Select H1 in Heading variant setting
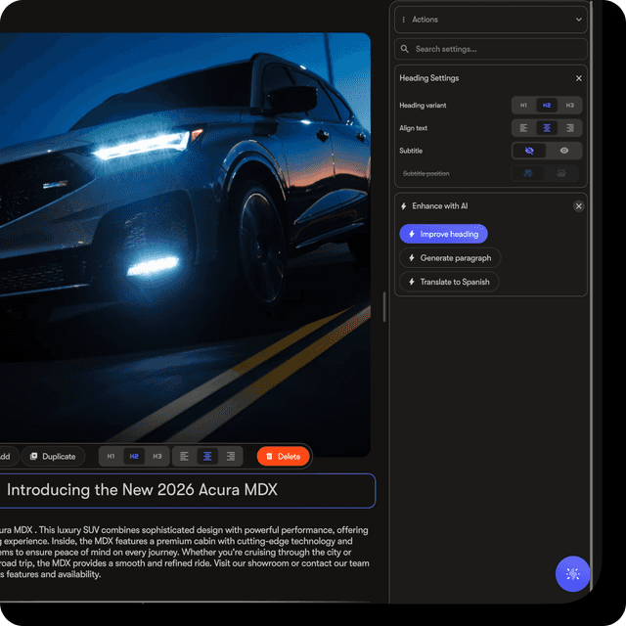The height and width of the screenshot is (626, 626). 523,106
